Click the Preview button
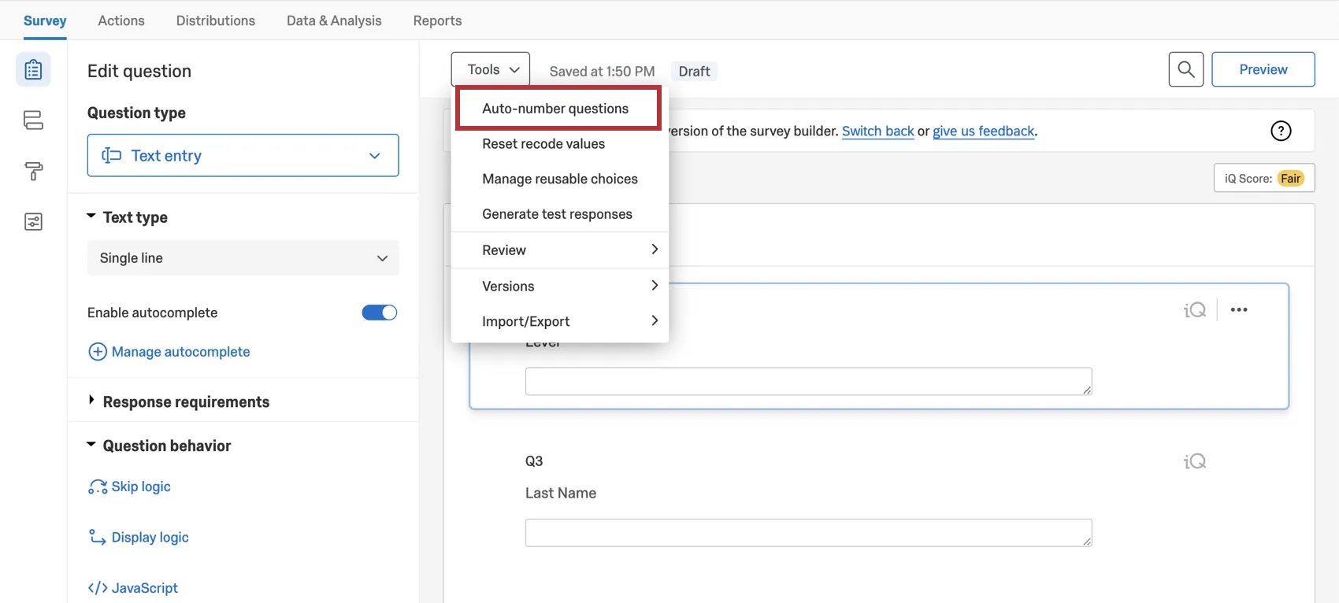This screenshot has width=1339, height=603. (1263, 70)
